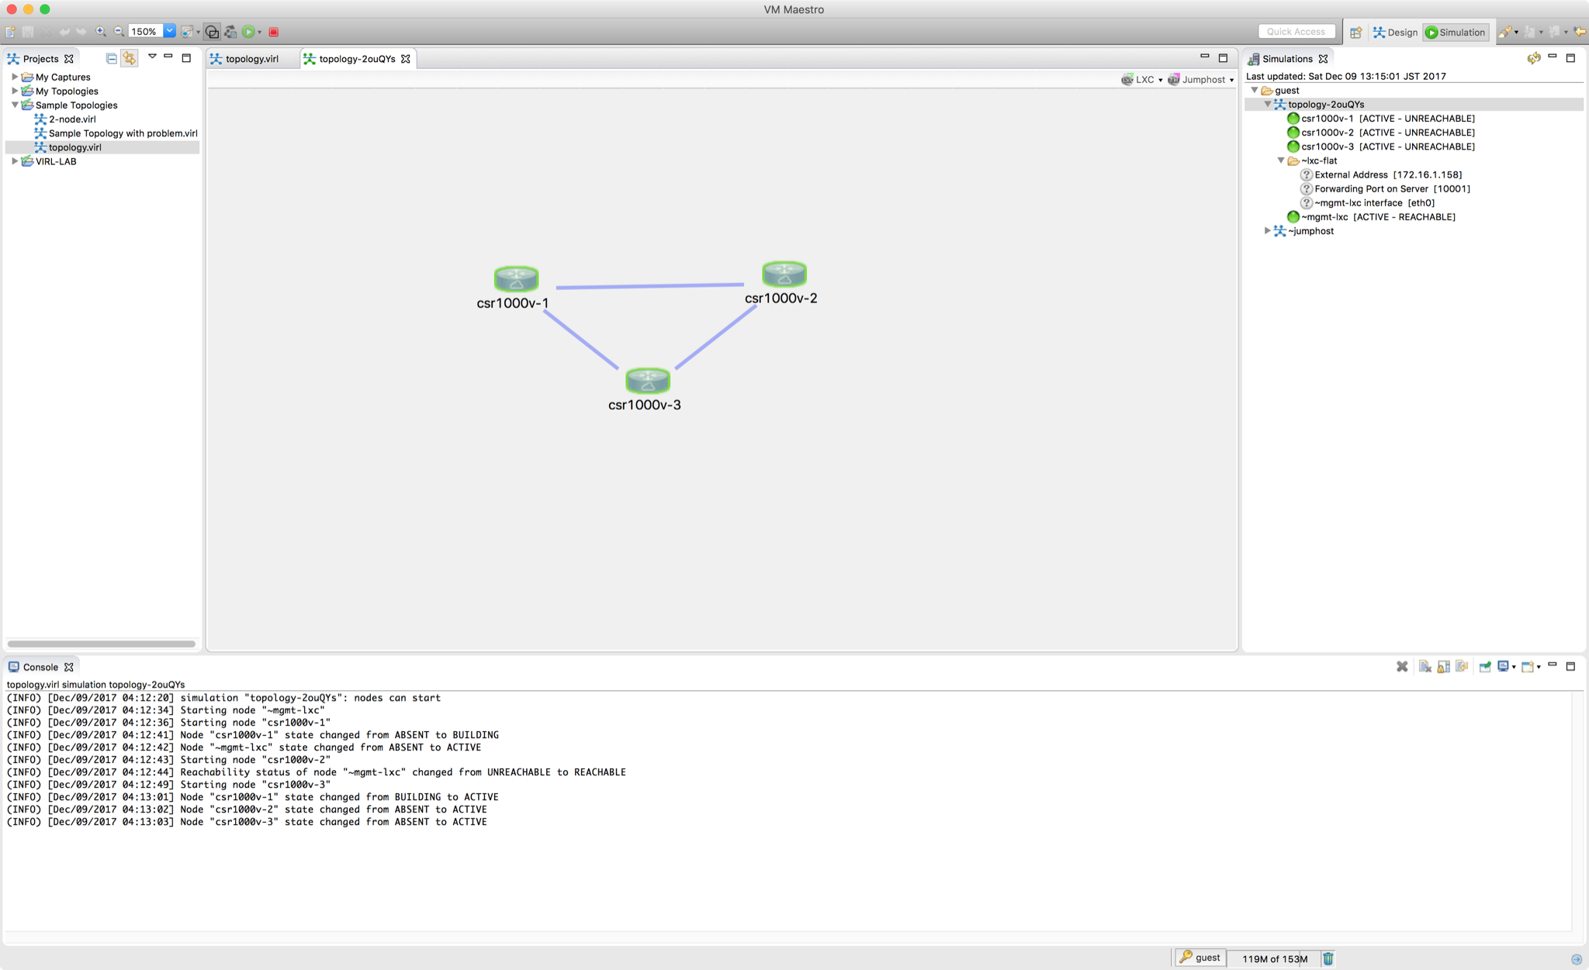Zoom out on the topology canvas
This screenshot has height=970, width=1589.
pyautogui.click(x=119, y=32)
